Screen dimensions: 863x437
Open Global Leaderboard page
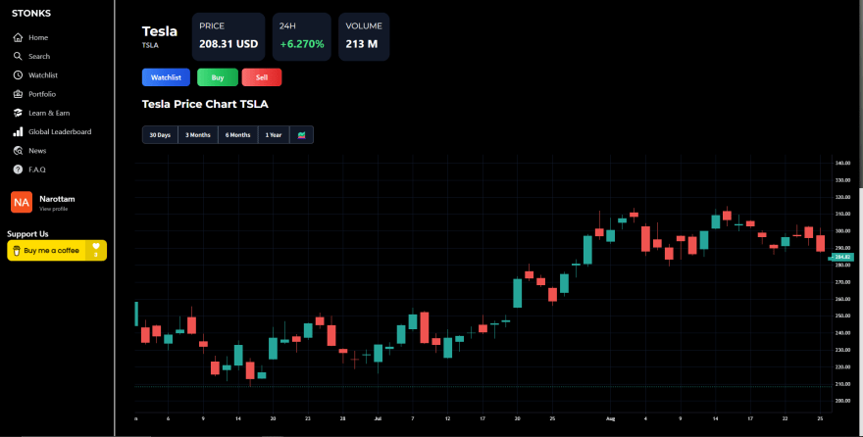(x=60, y=131)
